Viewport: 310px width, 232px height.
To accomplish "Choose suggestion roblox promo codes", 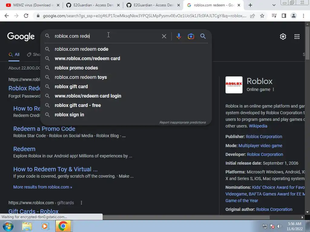I will click(126, 68).
